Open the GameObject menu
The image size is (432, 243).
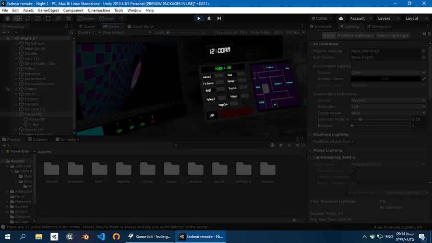(x=48, y=11)
